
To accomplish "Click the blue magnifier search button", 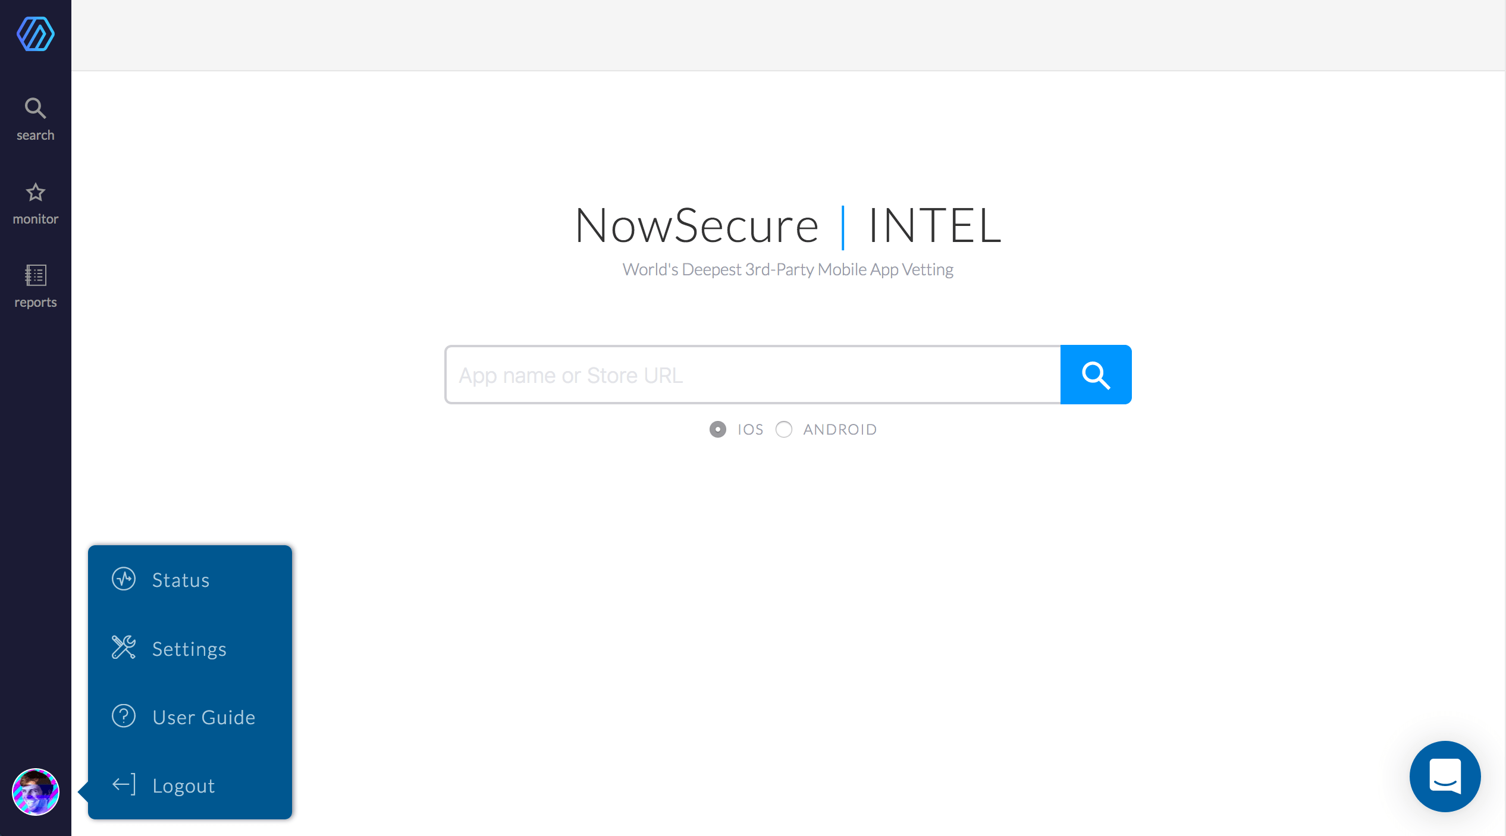I will [x=1095, y=375].
